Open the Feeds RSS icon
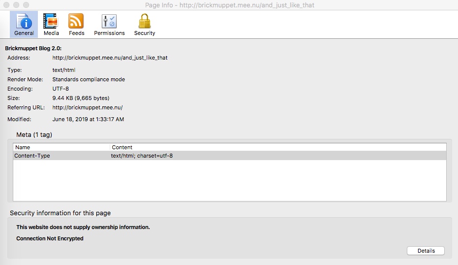Image resolution: width=458 pixels, height=265 pixels. pyautogui.click(x=76, y=22)
